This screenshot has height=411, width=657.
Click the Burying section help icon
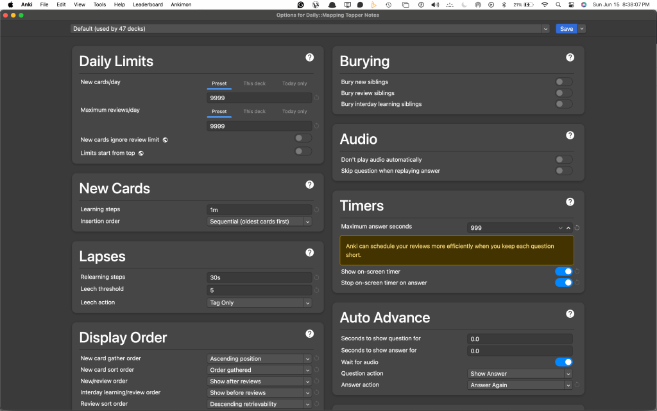(570, 58)
